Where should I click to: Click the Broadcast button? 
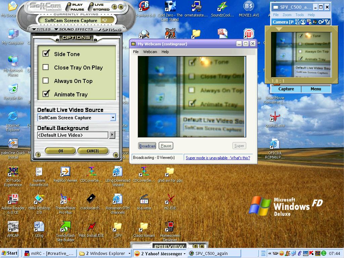tap(147, 145)
